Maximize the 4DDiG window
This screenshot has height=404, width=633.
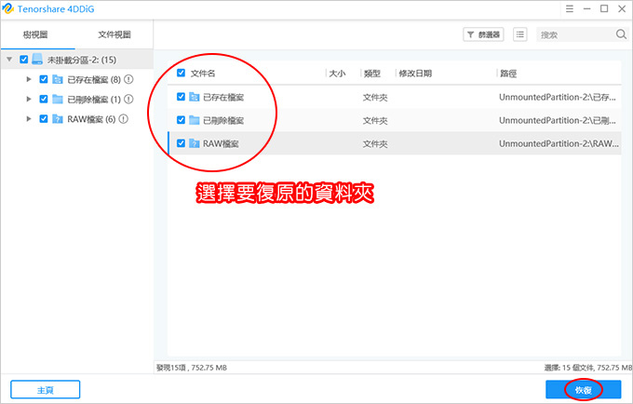(x=604, y=8)
